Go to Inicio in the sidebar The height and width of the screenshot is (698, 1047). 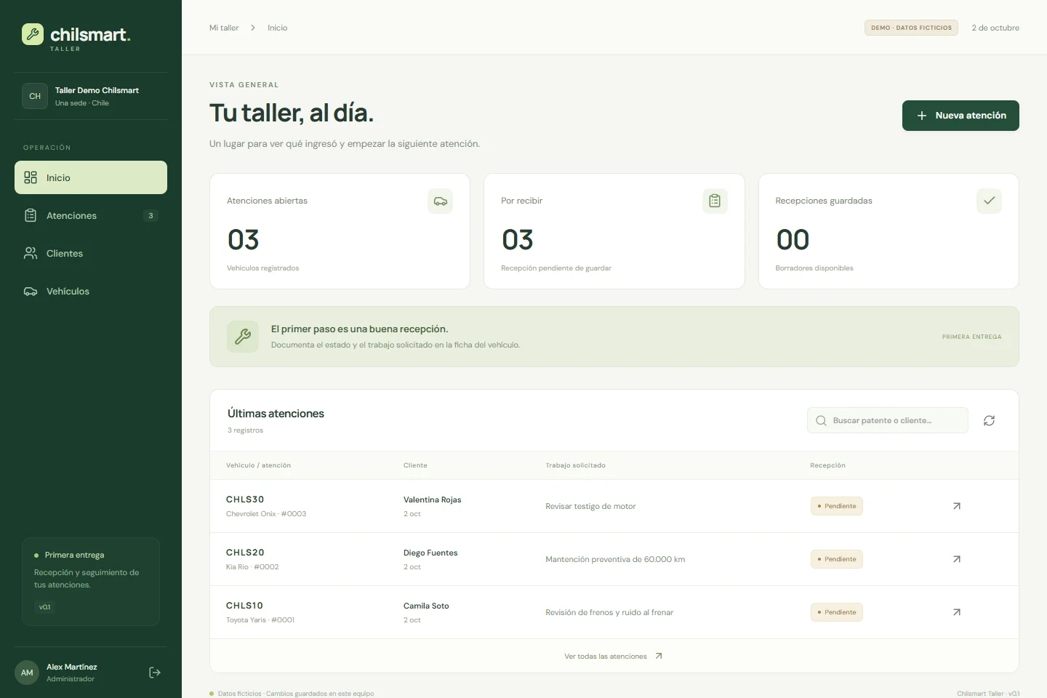click(91, 177)
